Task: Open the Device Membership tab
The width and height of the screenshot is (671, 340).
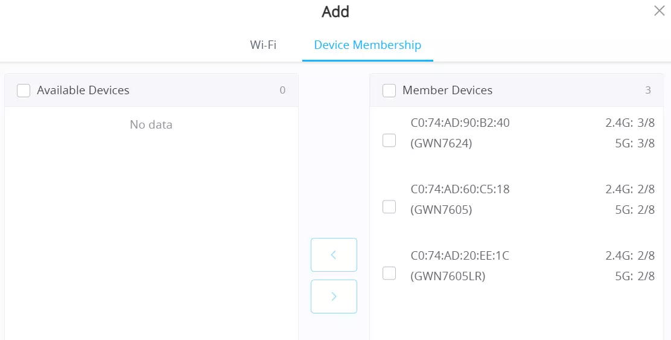Action: click(x=367, y=45)
